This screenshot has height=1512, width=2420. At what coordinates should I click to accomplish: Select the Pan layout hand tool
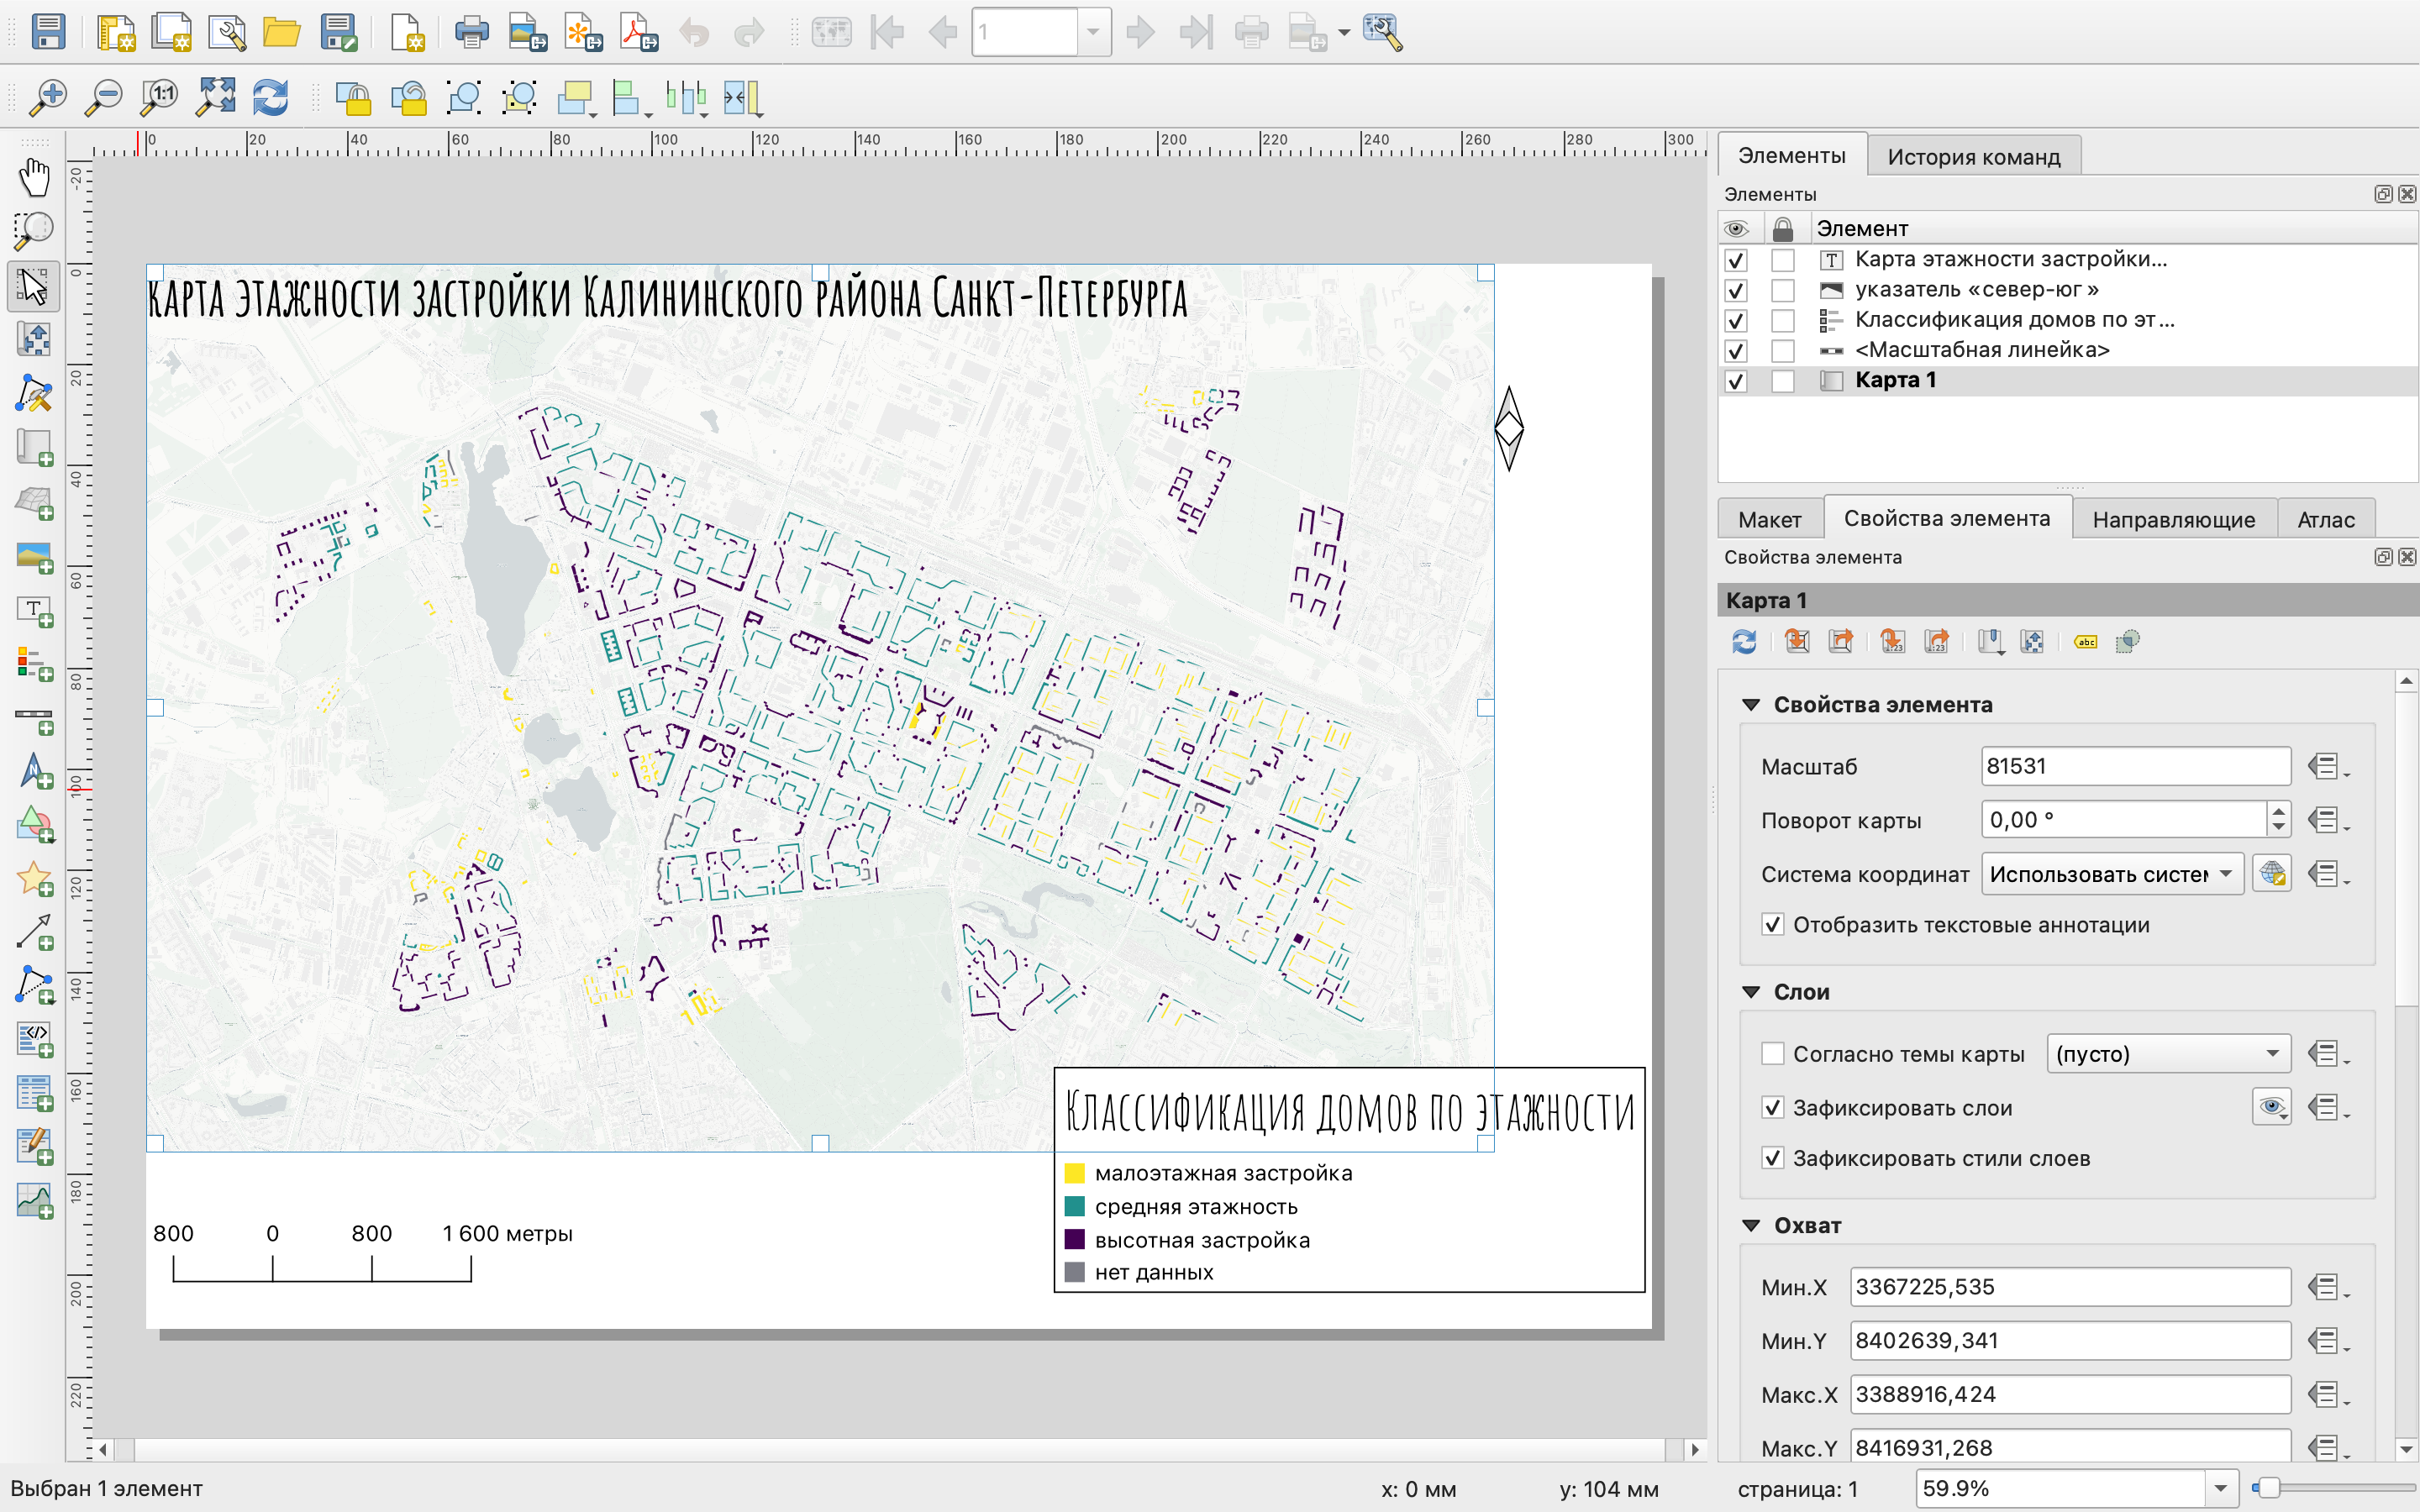(x=34, y=178)
